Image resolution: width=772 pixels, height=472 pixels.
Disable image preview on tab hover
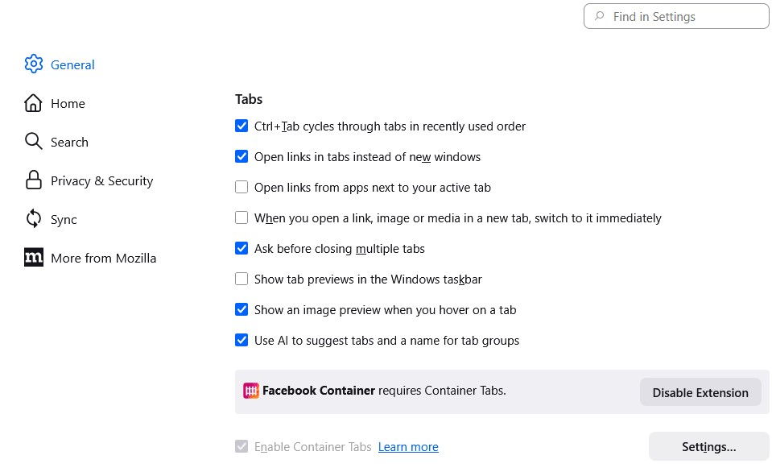coord(242,310)
